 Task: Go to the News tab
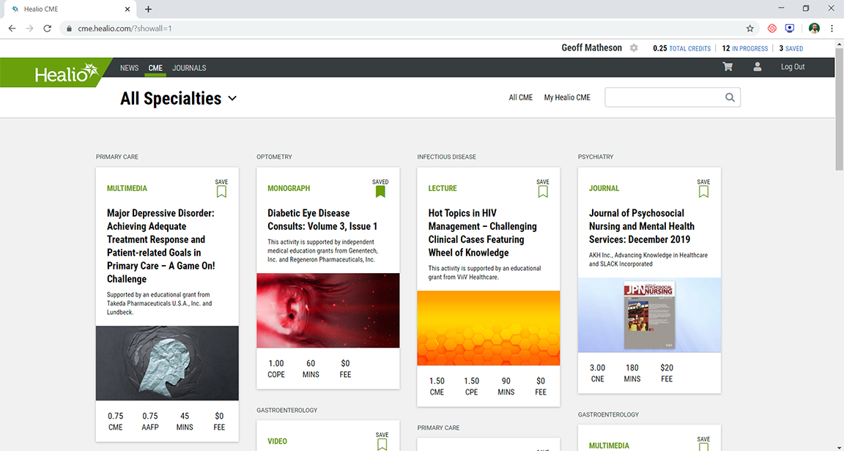tap(129, 68)
